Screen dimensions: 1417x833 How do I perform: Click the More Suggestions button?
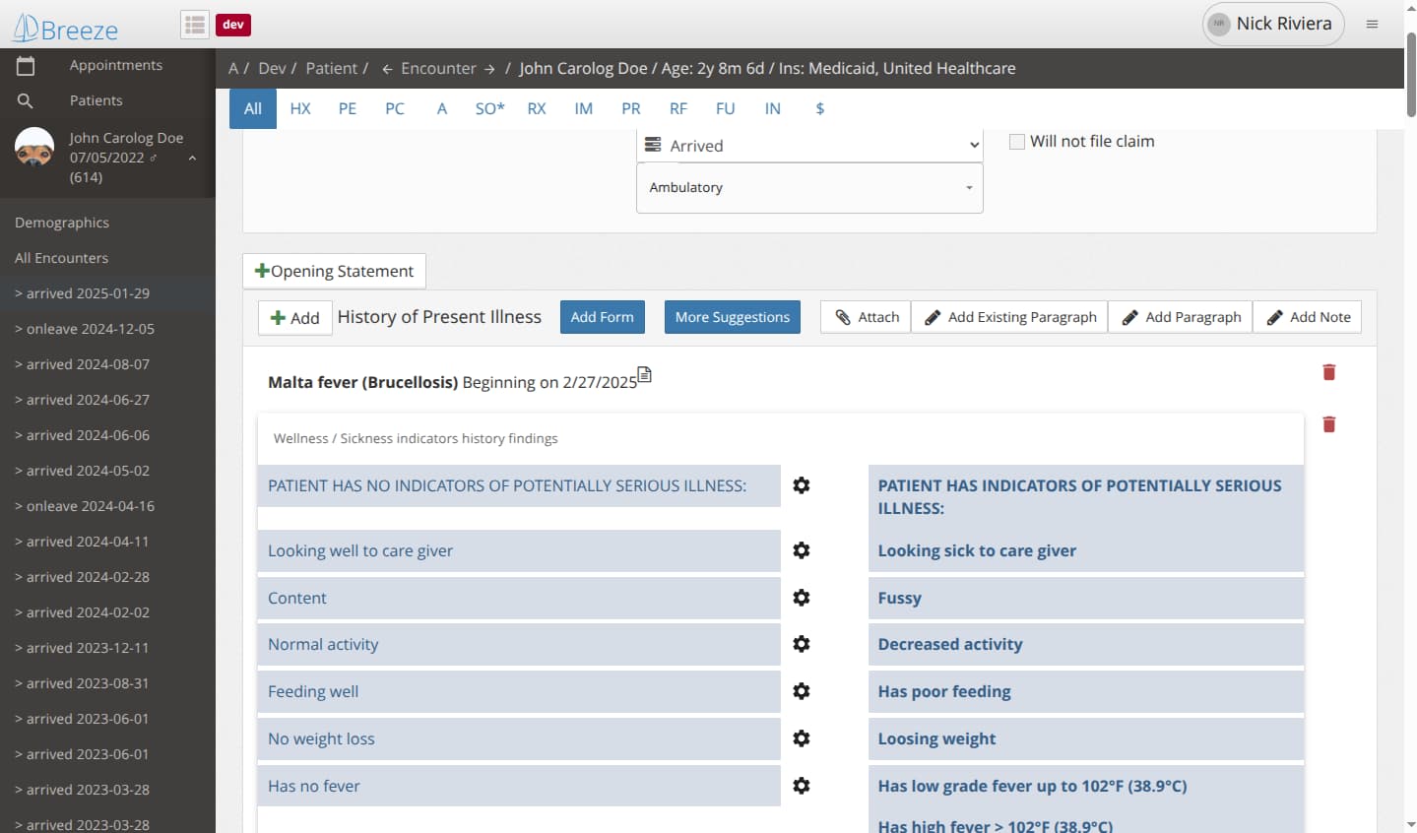[732, 317]
